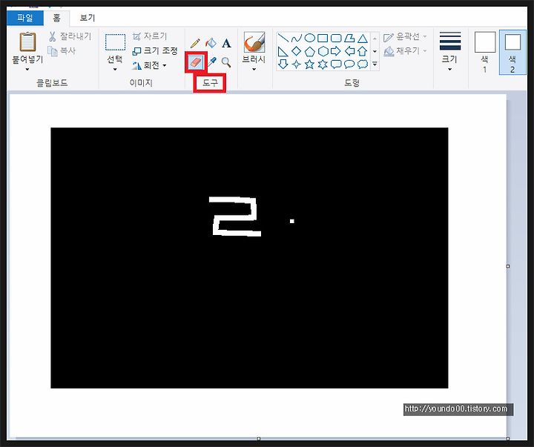Choose the Oval shape
Image resolution: width=534 pixels, height=447 pixels.
(x=309, y=38)
